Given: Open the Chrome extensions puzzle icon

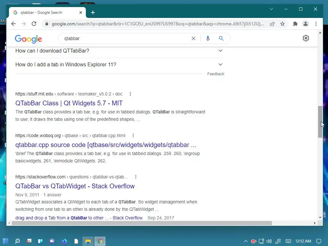Looking at the screenshot, I should (295, 24).
